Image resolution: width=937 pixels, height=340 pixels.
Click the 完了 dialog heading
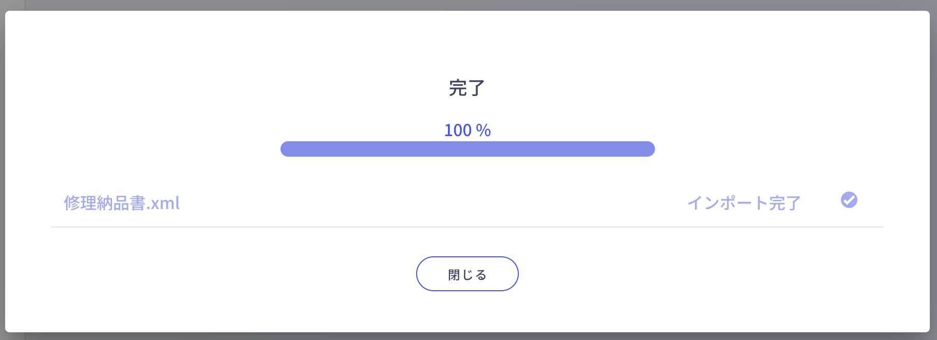[466, 88]
